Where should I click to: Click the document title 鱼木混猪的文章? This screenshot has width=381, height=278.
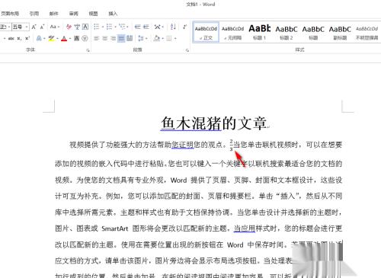click(x=213, y=123)
